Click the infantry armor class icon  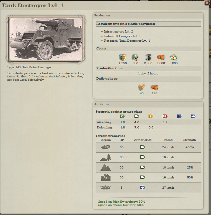122,116
